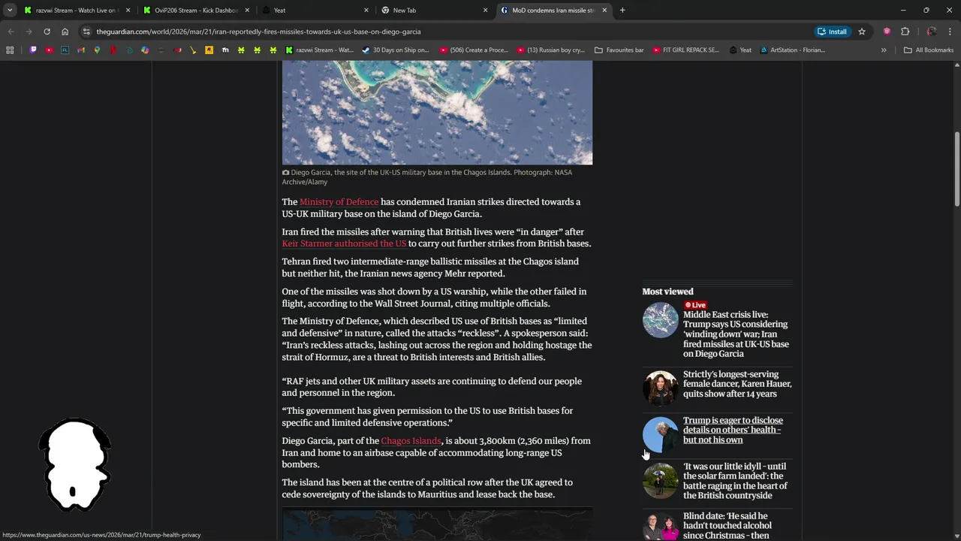Open the pink shield extension icon
The height and width of the screenshot is (541, 961).
pos(887,32)
